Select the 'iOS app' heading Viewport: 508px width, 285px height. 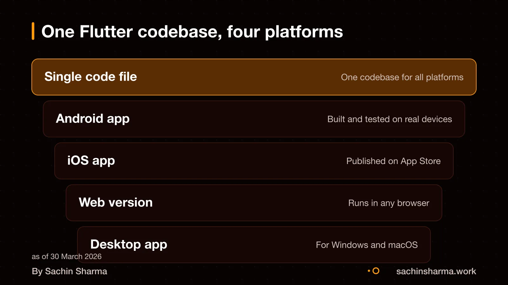91,161
